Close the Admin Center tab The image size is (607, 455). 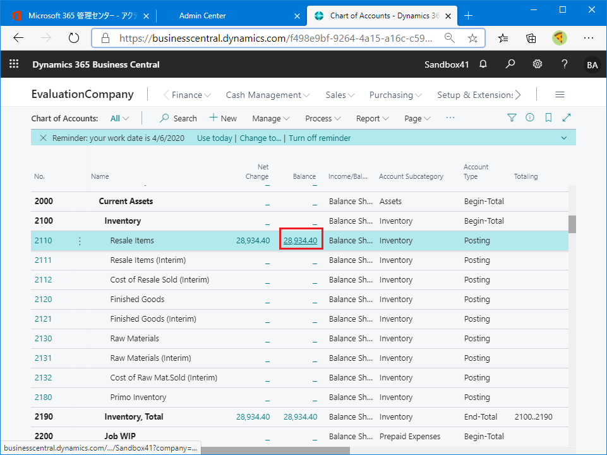point(297,16)
